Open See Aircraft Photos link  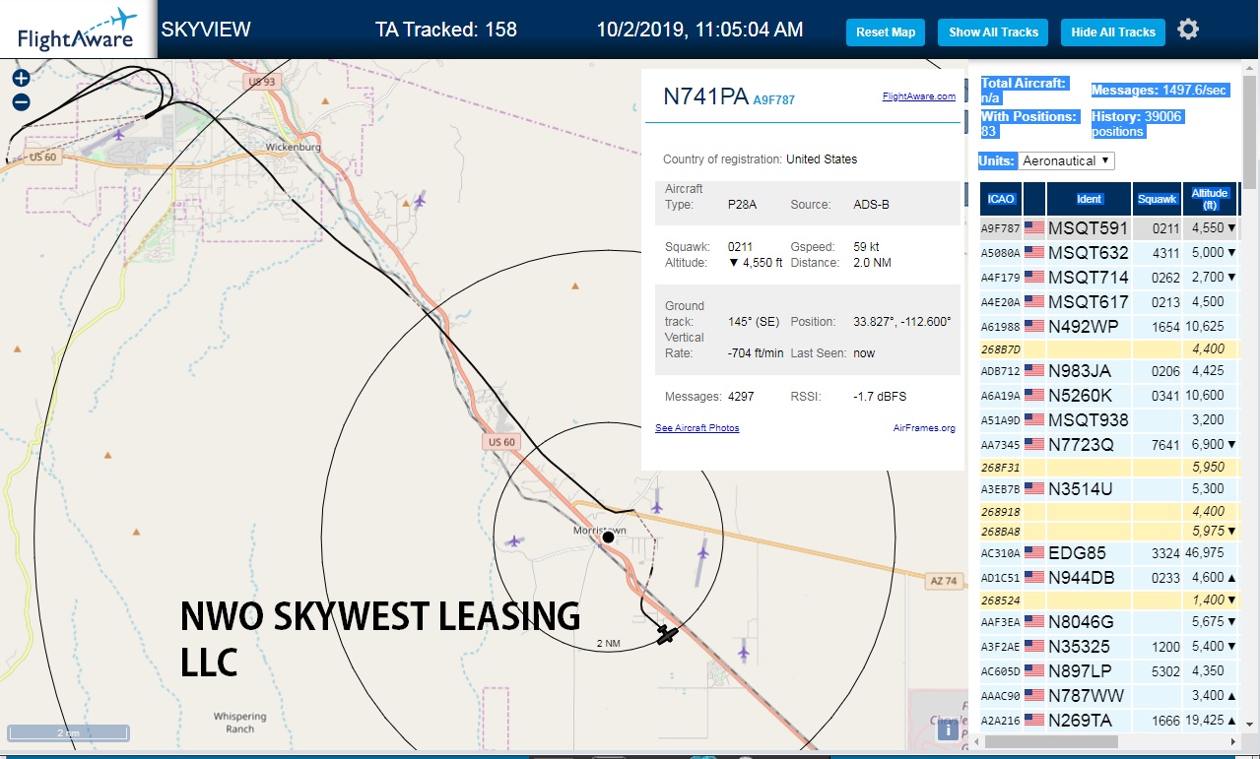pyautogui.click(x=697, y=428)
